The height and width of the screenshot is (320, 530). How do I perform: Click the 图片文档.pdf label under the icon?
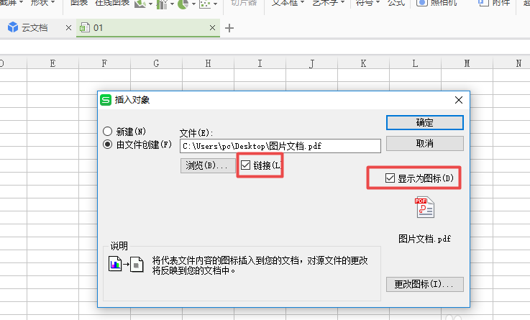pyautogui.click(x=424, y=239)
